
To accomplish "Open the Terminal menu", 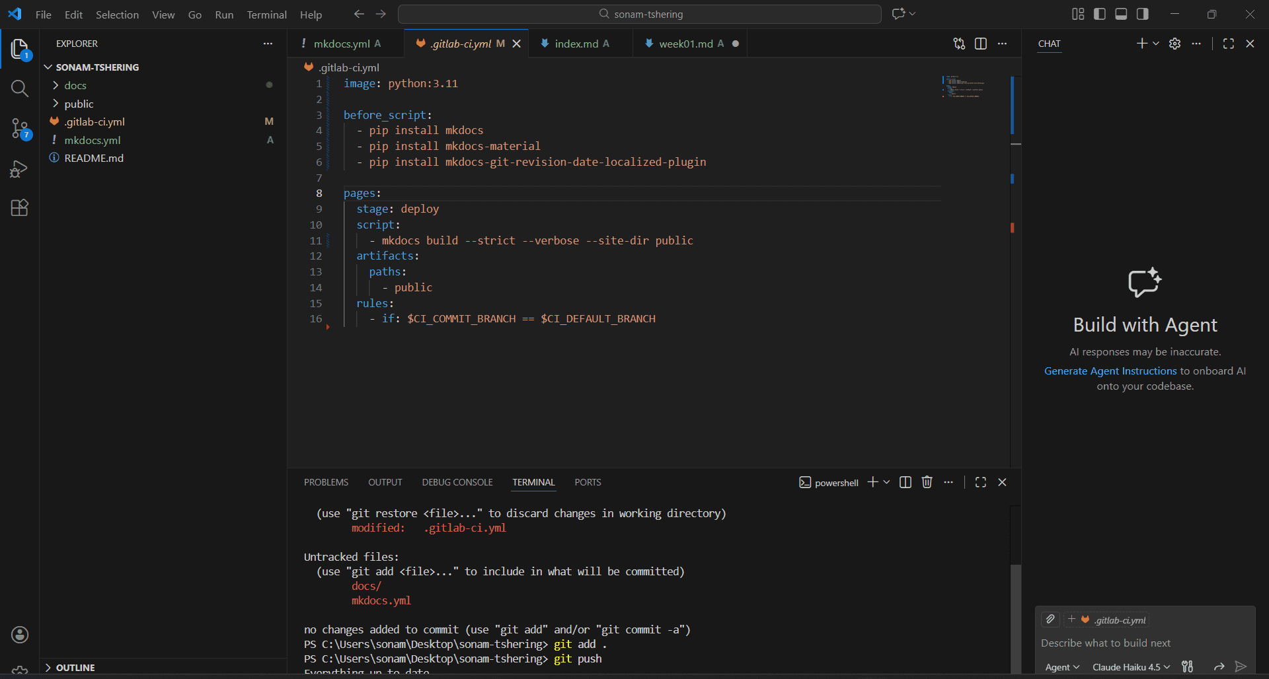I will click(266, 15).
